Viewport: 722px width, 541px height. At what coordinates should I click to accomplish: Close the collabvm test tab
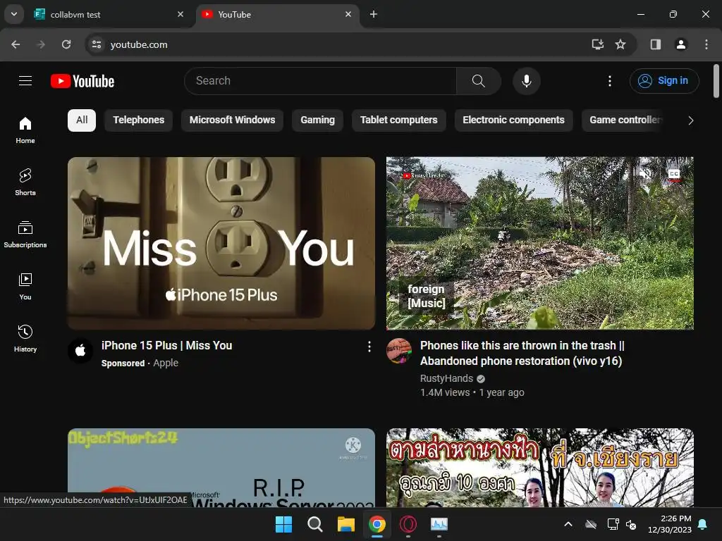click(180, 14)
